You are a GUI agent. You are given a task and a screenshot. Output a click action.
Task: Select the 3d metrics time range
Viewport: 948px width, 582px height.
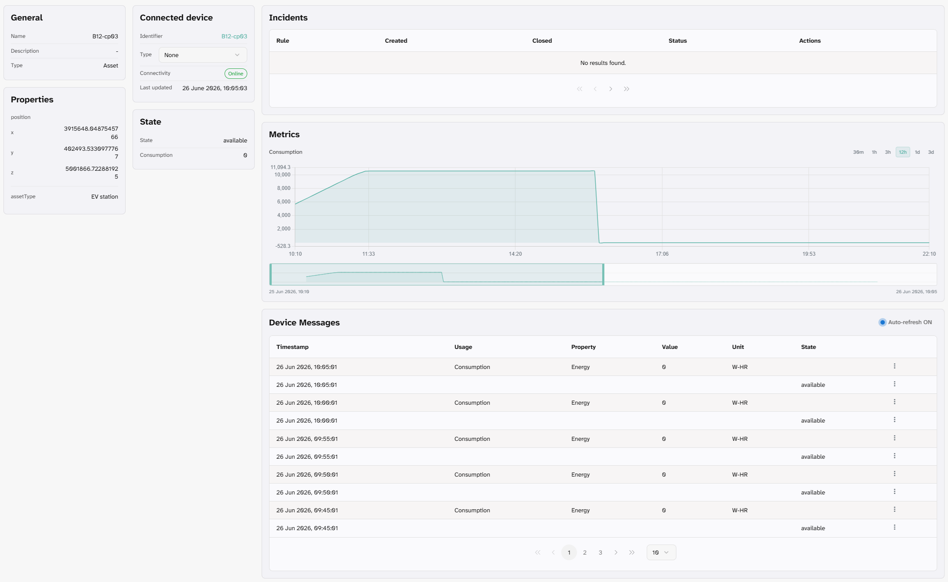pos(931,152)
